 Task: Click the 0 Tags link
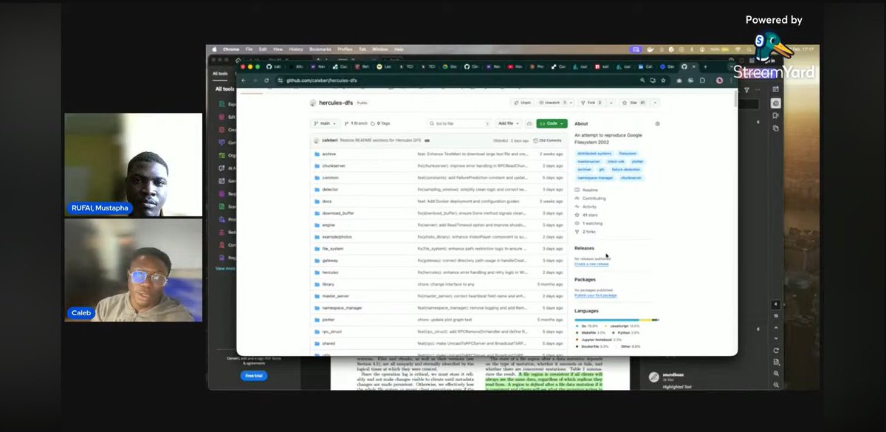click(380, 123)
